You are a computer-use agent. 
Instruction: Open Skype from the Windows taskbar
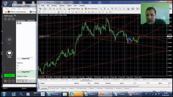point(76,94)
